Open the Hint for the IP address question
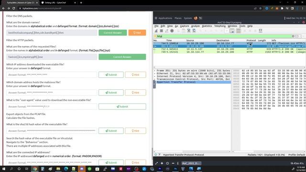 pos(135,75)
